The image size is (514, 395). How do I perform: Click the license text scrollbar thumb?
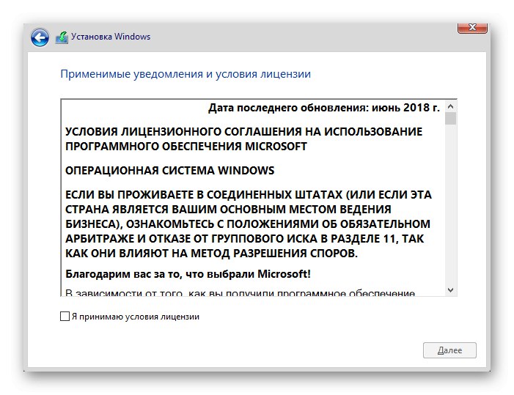450,119
